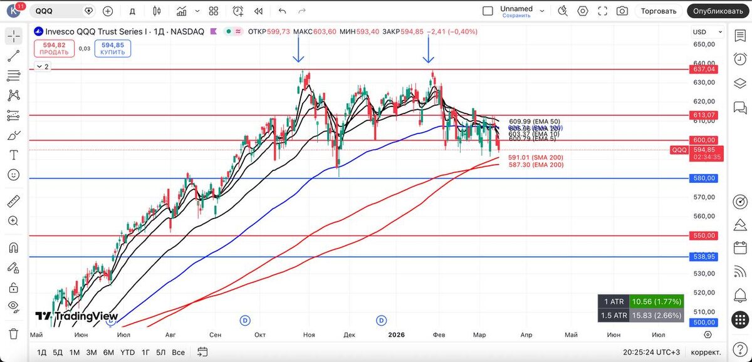Click the 594,82 ПРОДАТЬ sell button
Image resolution: width=752 pixels, height=362 pixels.
click(x=55, y=48)
